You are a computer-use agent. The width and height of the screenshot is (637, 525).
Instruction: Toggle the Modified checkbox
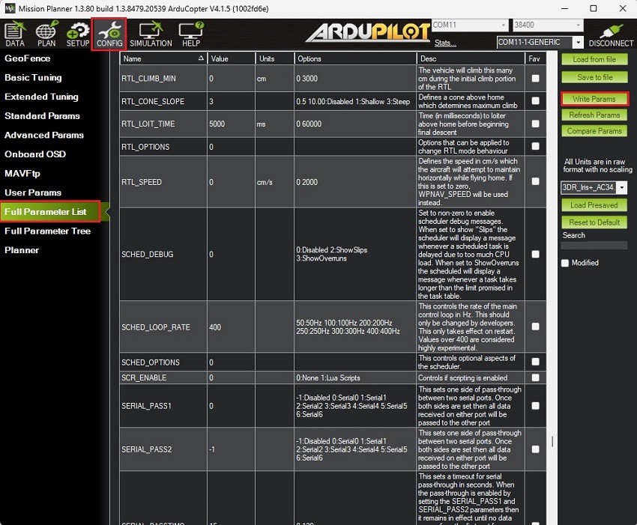tap(566, 263)
